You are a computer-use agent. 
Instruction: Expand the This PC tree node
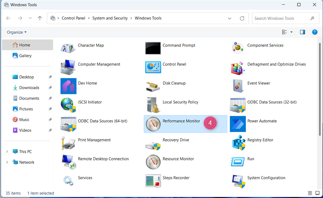(x=7, y=152)
